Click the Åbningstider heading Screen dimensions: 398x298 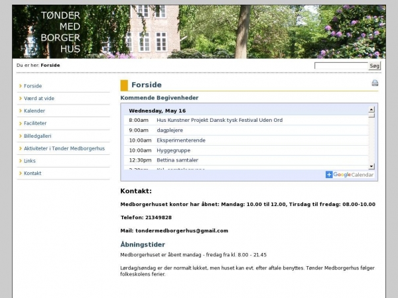pyautogui.click(x=143, y=244)
